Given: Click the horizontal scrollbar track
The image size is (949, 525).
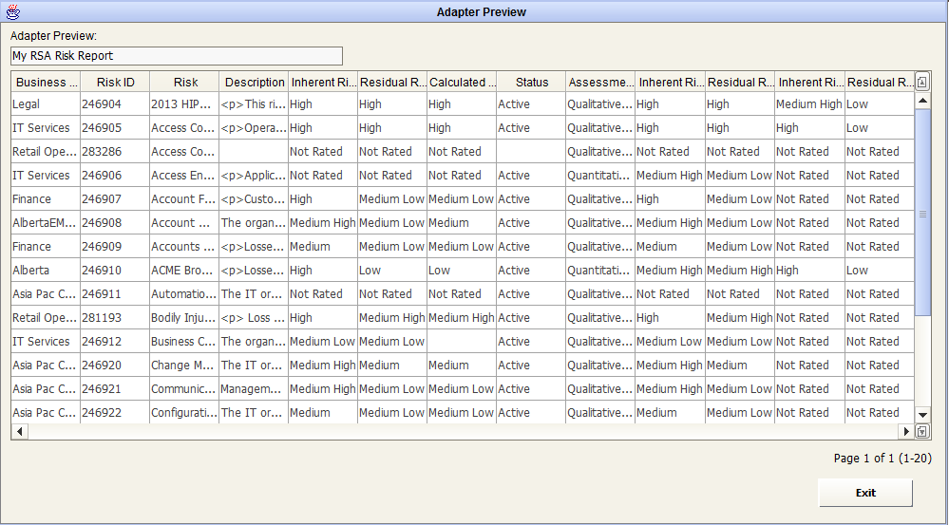Looking at the screenshot, I should [463, 431].
